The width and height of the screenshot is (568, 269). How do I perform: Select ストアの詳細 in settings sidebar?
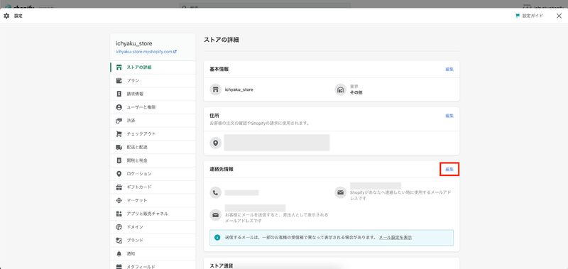[153, 67]
